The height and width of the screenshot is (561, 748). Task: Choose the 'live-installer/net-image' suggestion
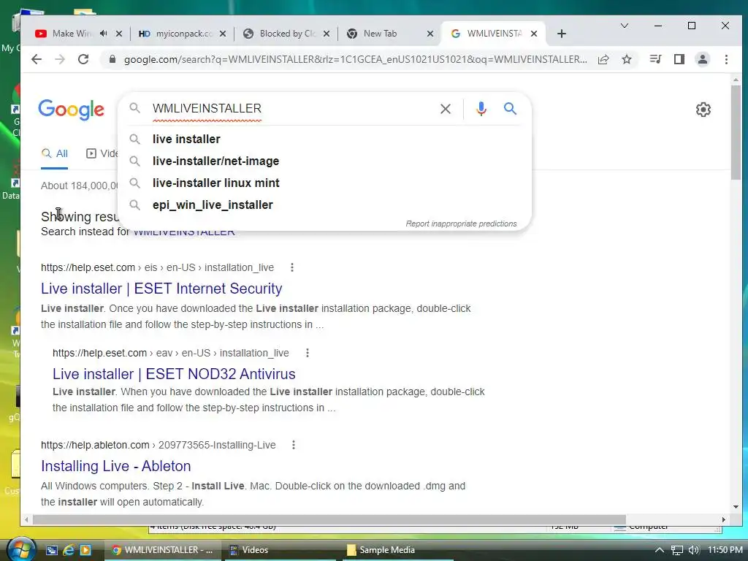tap(324, 161)
